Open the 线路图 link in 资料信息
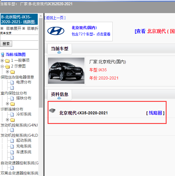Screen dimensions: 175x176 (155, 113)
